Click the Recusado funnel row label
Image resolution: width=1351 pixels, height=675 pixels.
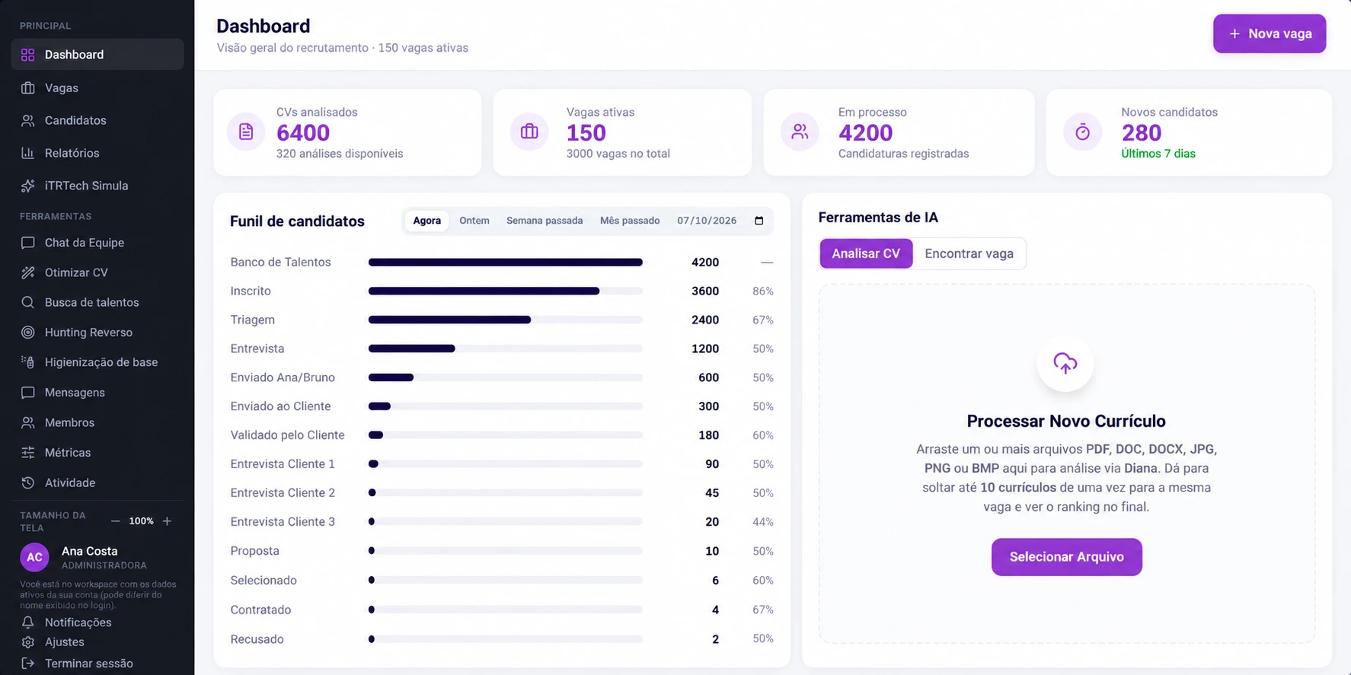257,639
